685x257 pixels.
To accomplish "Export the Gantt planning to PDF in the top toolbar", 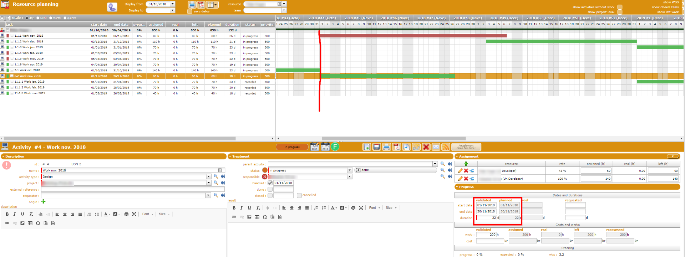I will 201,5.
